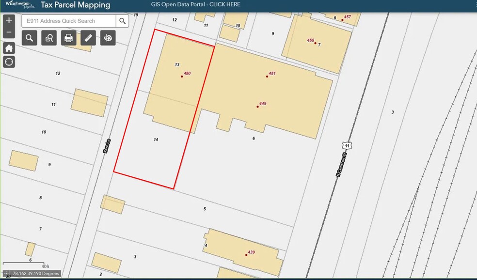Activate the my location button
This screenshot has width=477, height=280.
9,62
